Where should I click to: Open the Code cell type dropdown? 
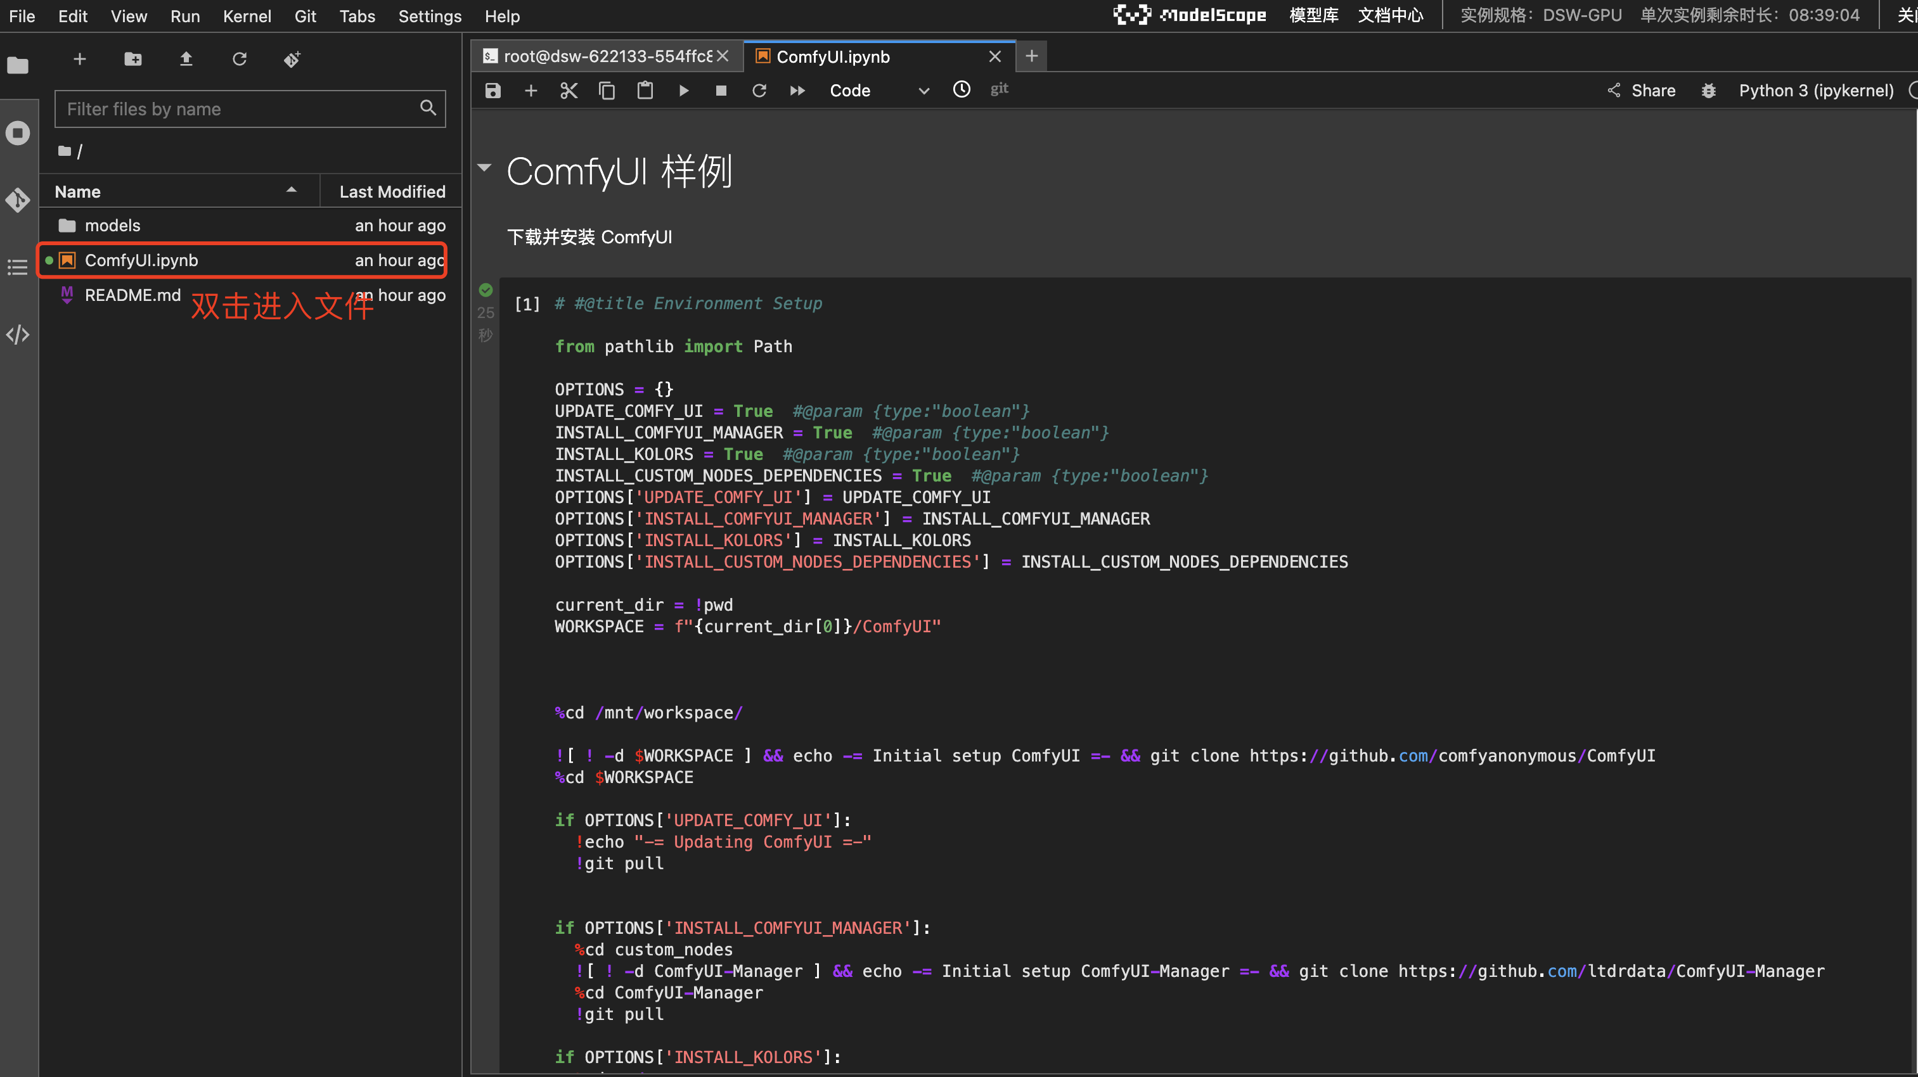coord(879,90)
